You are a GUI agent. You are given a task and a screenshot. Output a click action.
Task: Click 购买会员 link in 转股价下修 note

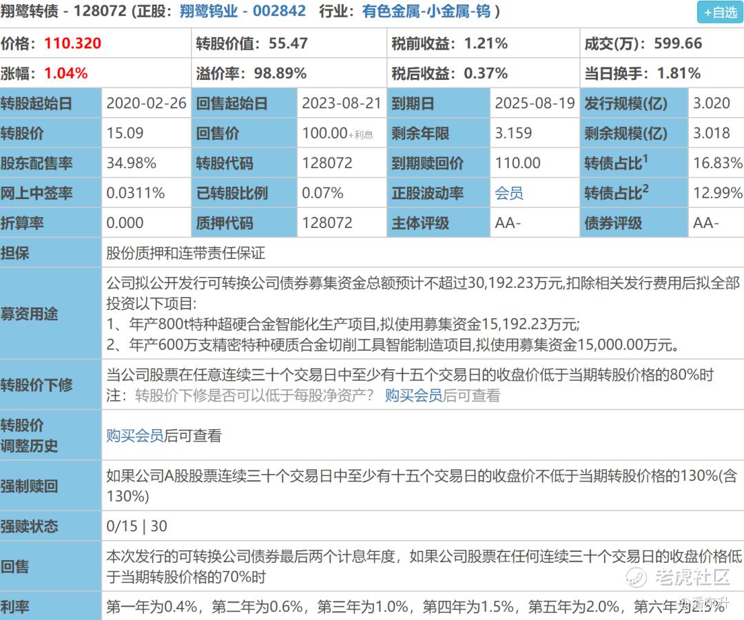point(413,395)
